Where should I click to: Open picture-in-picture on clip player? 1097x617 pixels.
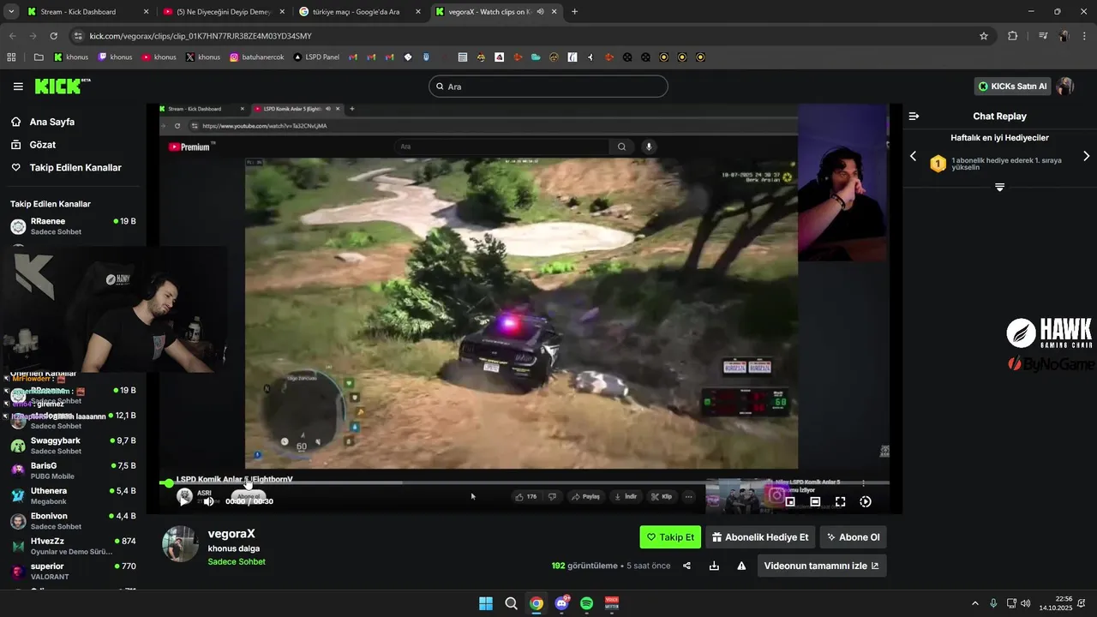pos(790,501)
